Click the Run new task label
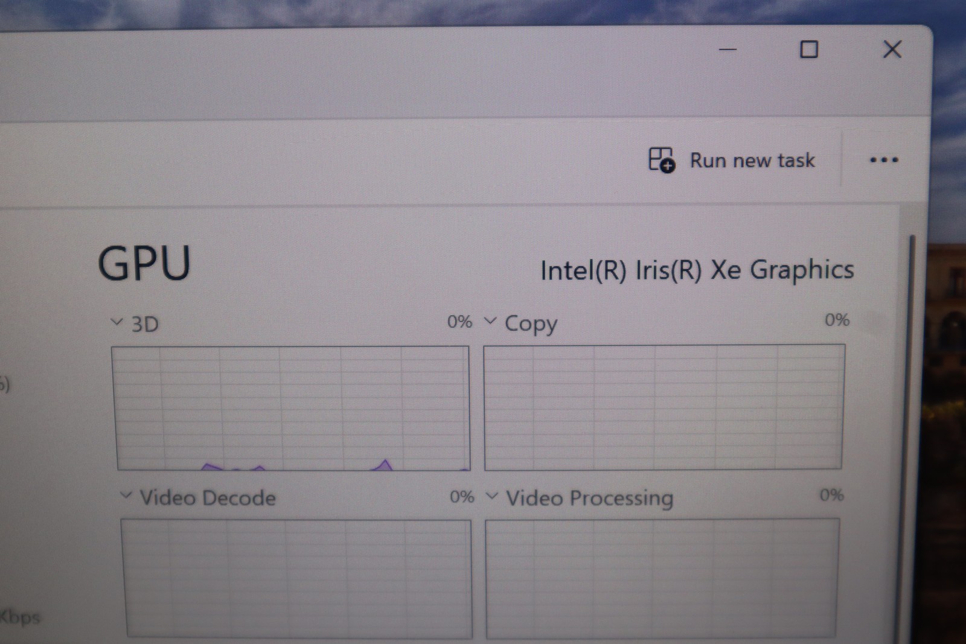This screenshot has width=966, height=644. 752,161
